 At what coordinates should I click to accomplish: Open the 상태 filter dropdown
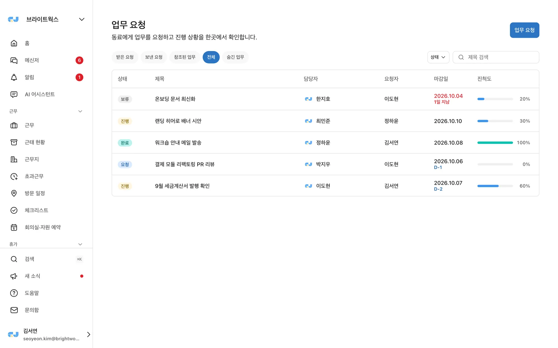(x=438, y=57)
